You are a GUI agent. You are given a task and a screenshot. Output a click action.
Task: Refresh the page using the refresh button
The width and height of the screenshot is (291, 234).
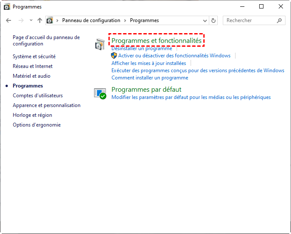click(214, 20)
